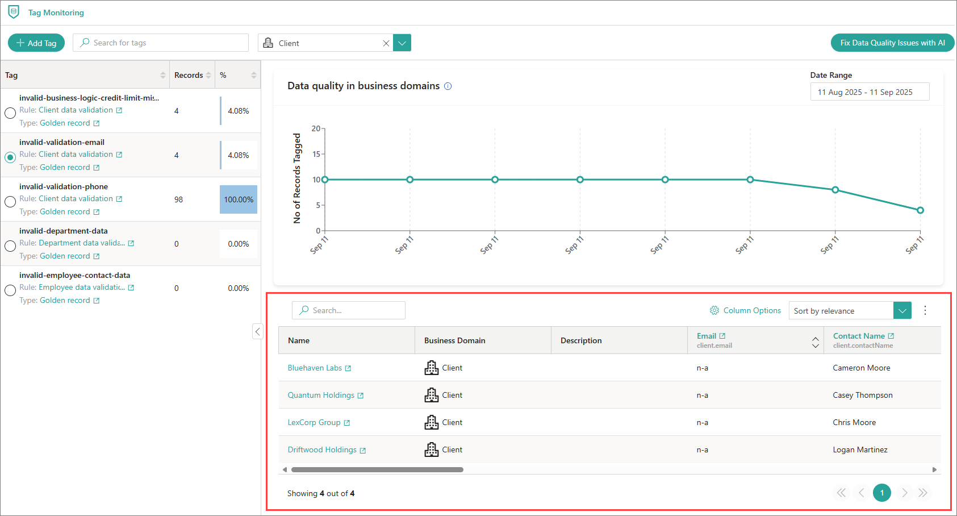Collapse the tag list side panel
The width and height of the screenshot is (957, 516).
point(257,331)
